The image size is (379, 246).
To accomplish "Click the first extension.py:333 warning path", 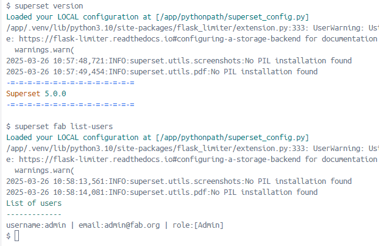I will [155, 28].
